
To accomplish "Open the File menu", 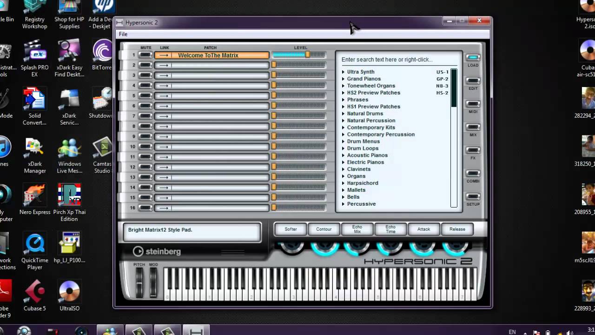I will 123,34.
